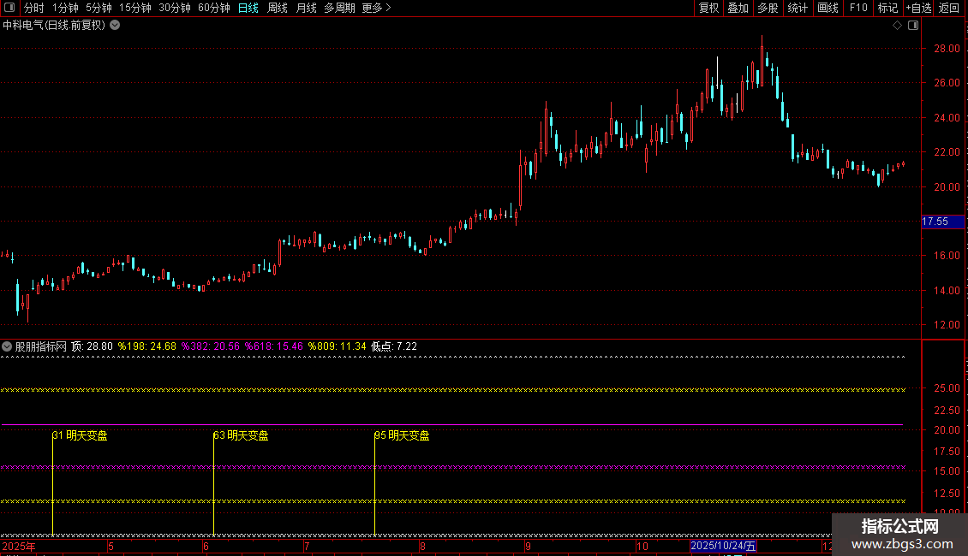Click the %809: 11.34 indicator value
Screen dimensions: 968x556
coord(337,346)
